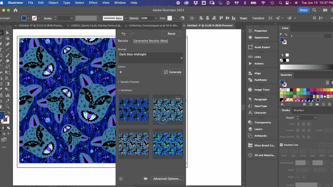This screenshot has width=333, height=187.
Task: Switch to the Recolor tab
Action: tap(123, 41)
